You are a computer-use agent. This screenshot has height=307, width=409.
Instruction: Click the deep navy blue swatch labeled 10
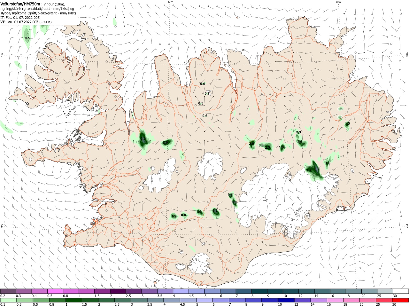pos(286,300)
